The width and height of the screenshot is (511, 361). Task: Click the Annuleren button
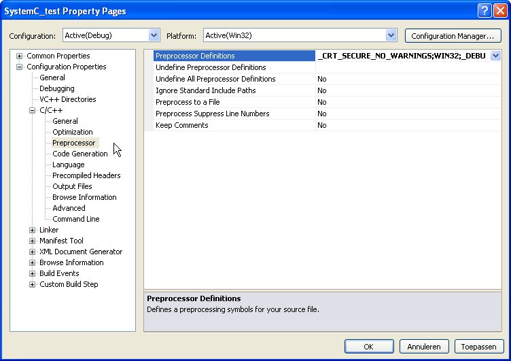(424, 346)
